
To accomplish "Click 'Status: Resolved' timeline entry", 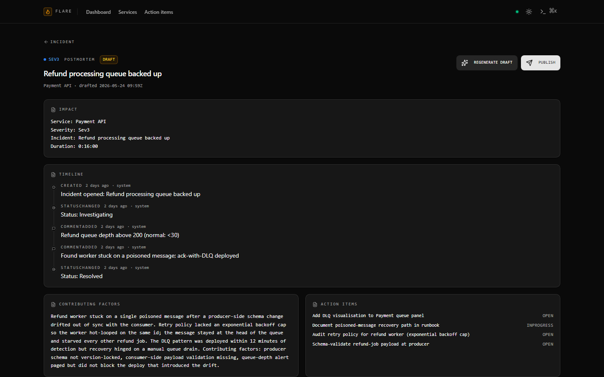I will tap(82, 276).
